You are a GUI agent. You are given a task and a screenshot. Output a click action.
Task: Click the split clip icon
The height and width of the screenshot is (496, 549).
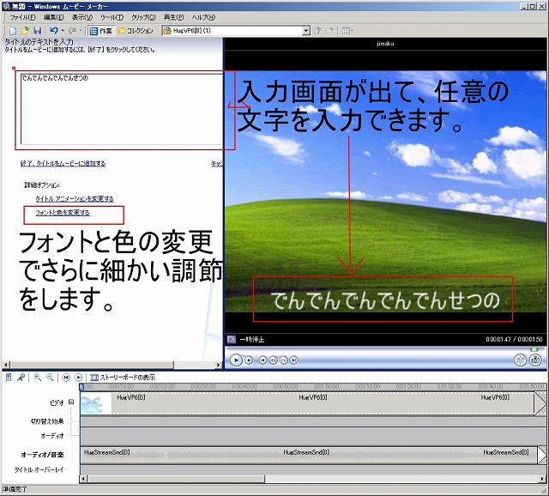(x=521, y=360)
